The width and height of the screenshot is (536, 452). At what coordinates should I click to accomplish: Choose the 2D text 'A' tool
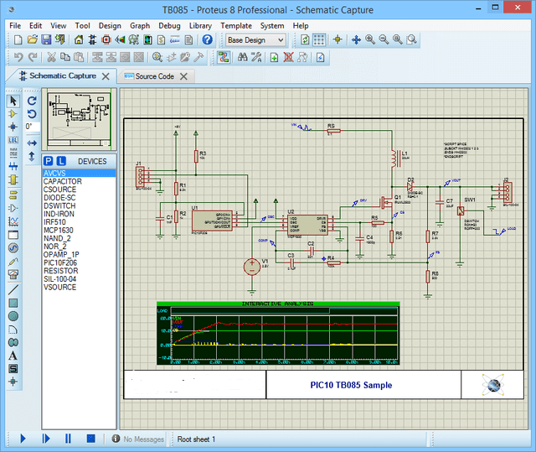coord(13,356)
